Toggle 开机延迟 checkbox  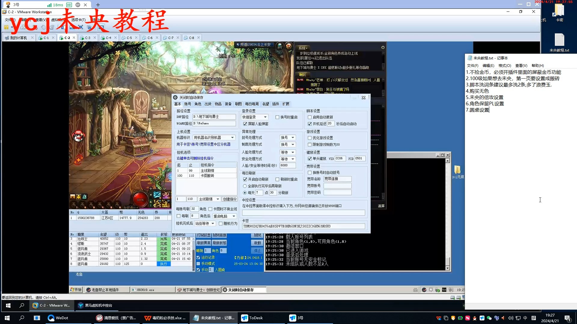point(310,124)
